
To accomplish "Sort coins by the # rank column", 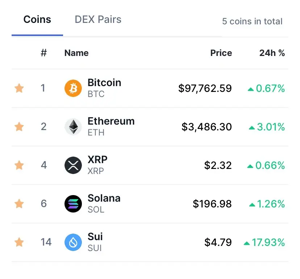I will pos(44,53).
